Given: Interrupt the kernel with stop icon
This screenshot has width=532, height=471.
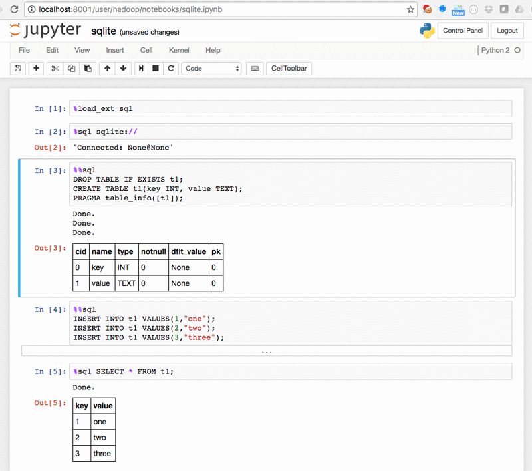Looking at the screenshot, I should click(x=156, y=68).
